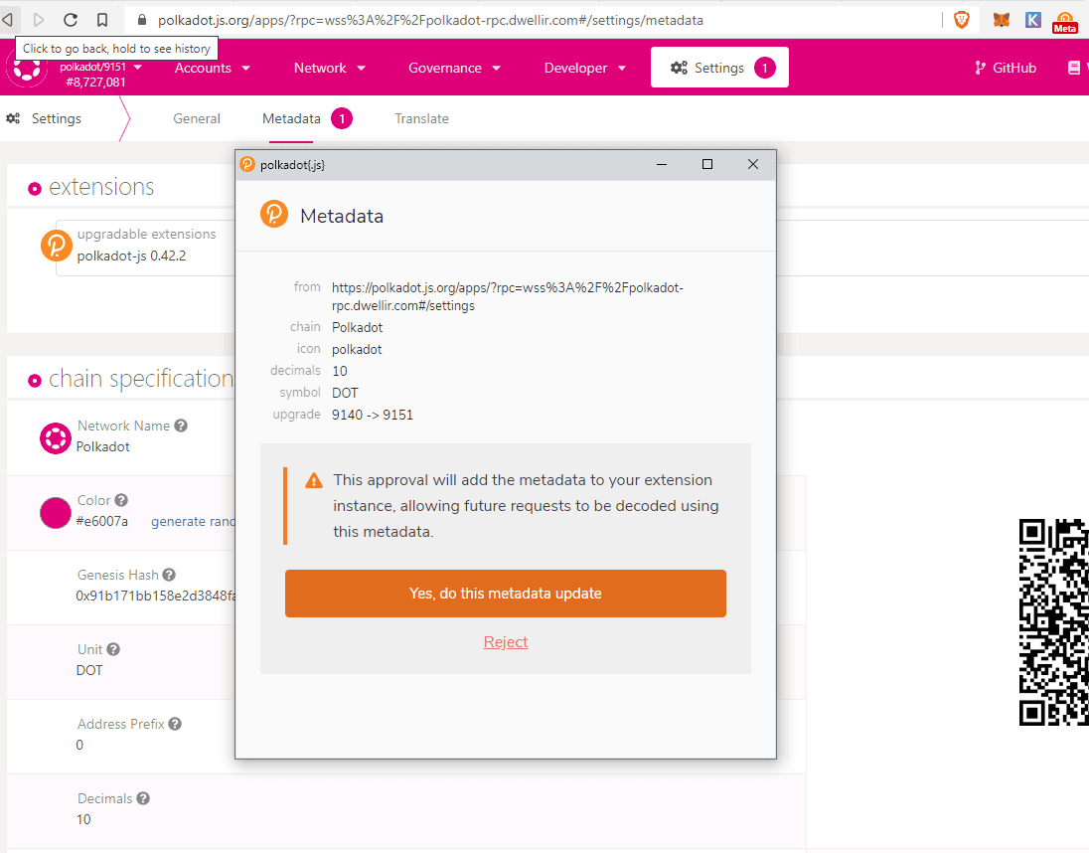Click the Genesis Hash help icon
Viewport: 1089px width, 853px height.
pos(169,575)
